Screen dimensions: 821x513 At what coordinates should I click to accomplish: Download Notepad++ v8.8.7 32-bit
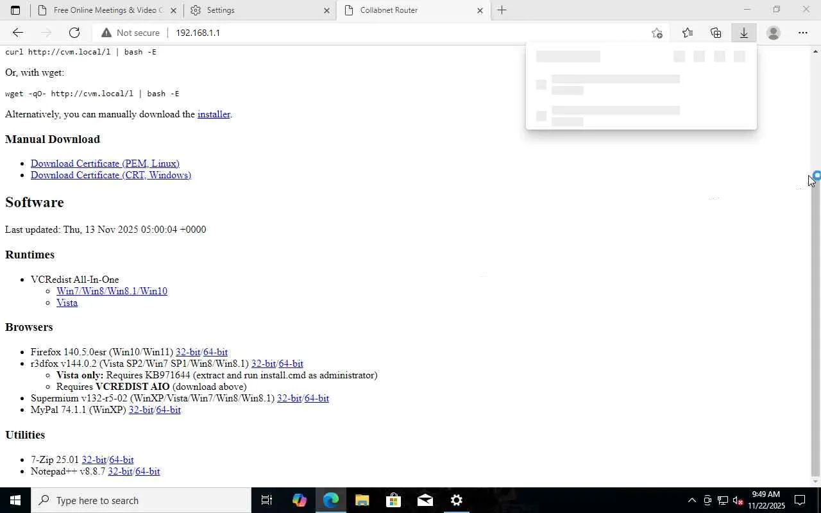(x=121, y=471)
